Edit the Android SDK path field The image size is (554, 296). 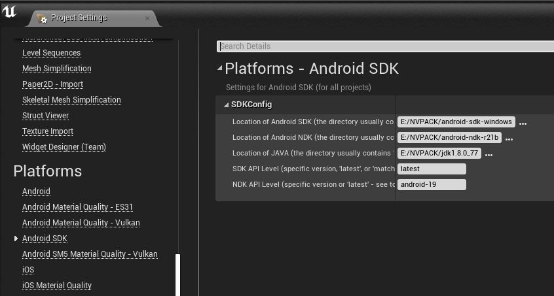click(456, 122)
